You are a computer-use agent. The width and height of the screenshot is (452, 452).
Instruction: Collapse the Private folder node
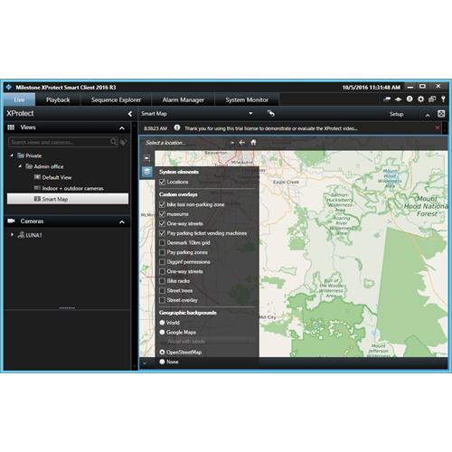pos(12,155)
